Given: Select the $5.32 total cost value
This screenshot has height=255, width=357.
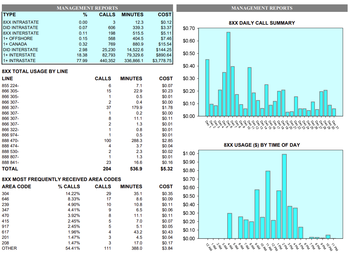Looking at the screenshot, I should click(x=166, y=169).
